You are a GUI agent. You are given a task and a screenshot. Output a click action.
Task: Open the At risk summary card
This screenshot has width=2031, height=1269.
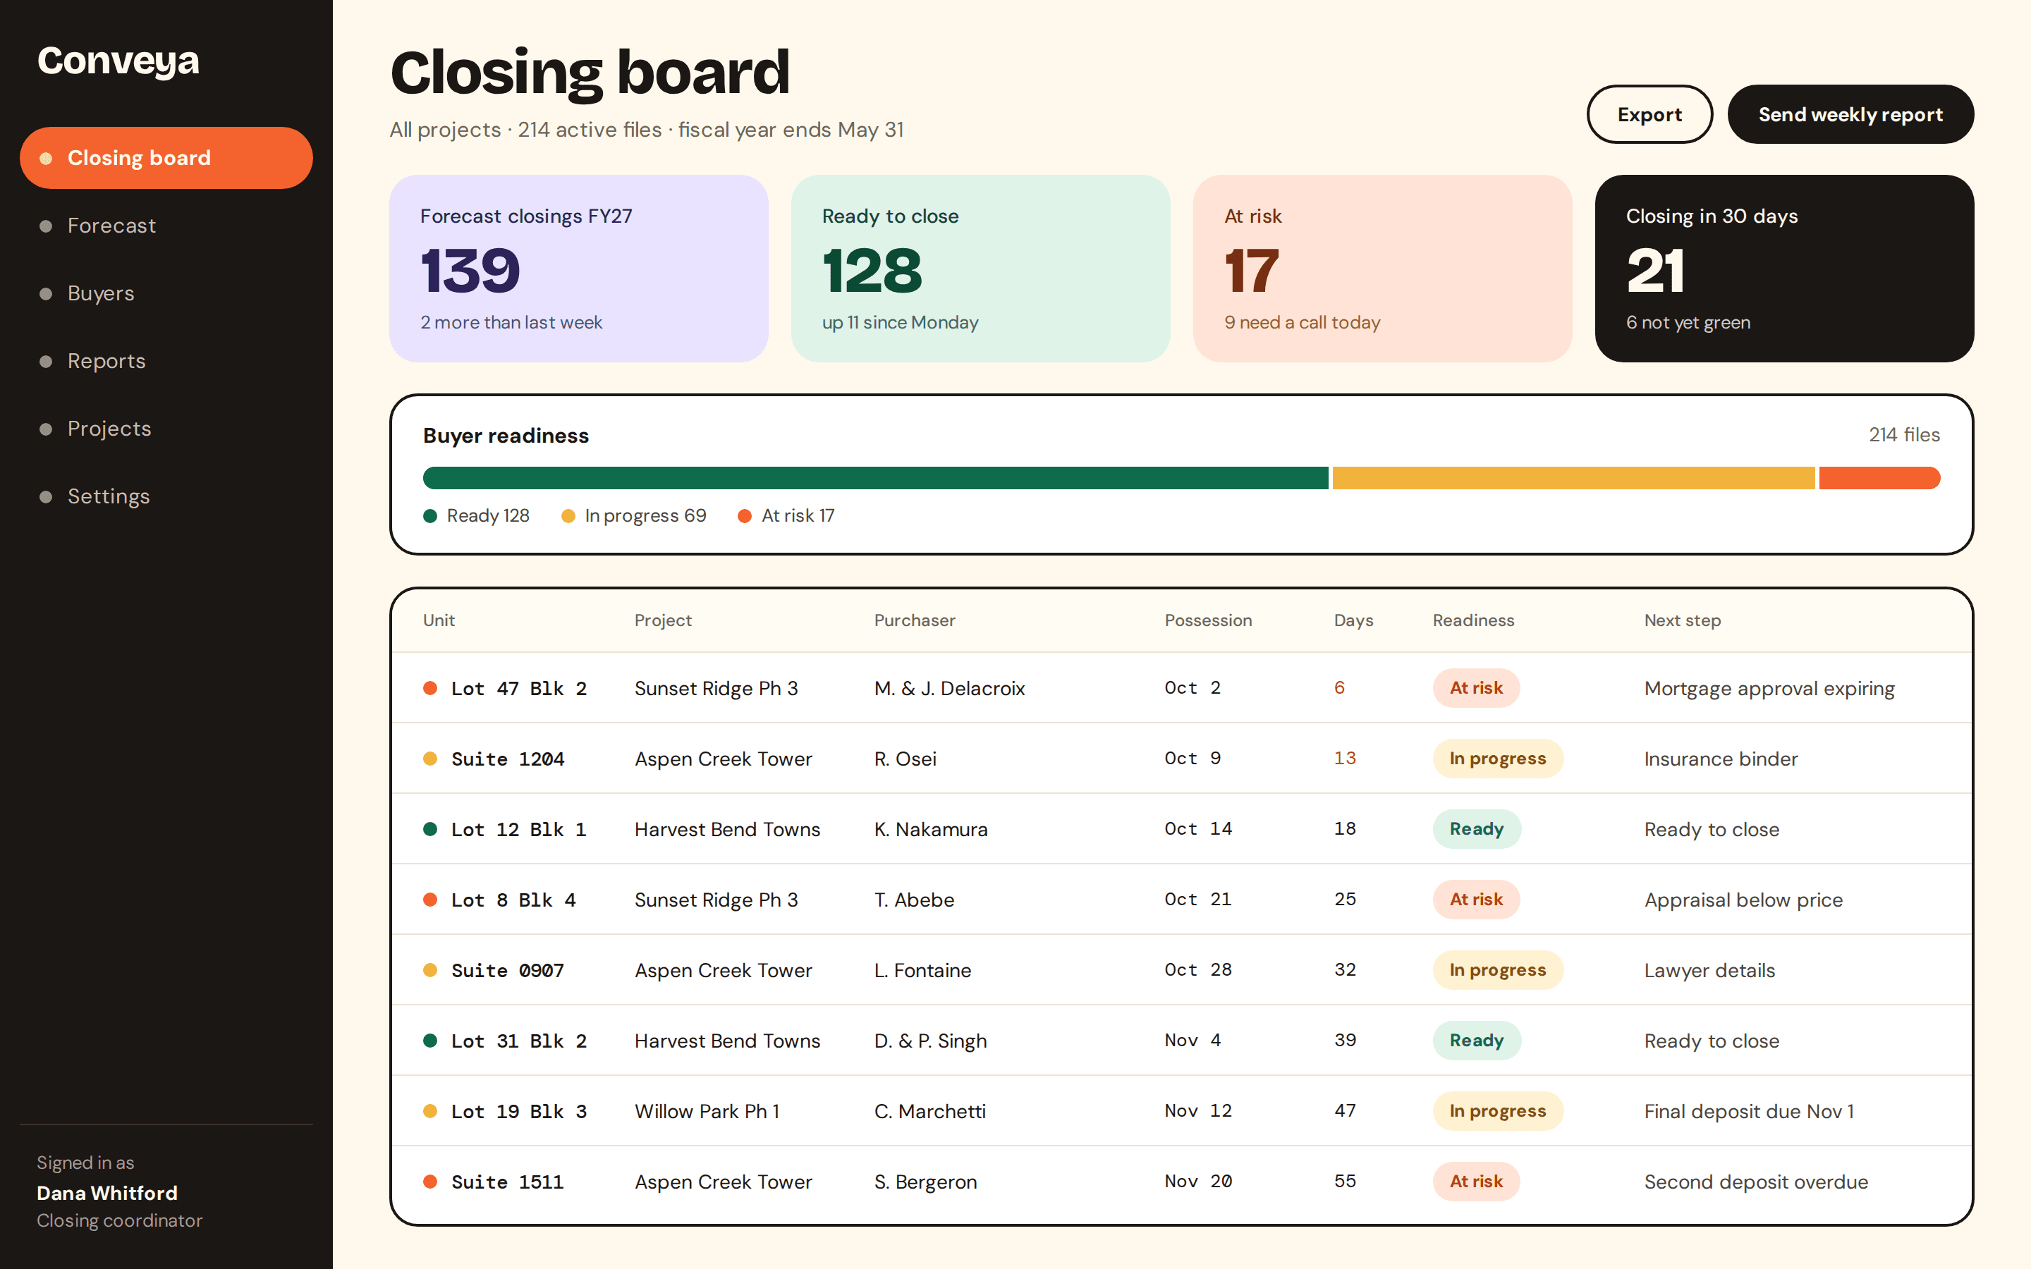(x=1382, y=269)
